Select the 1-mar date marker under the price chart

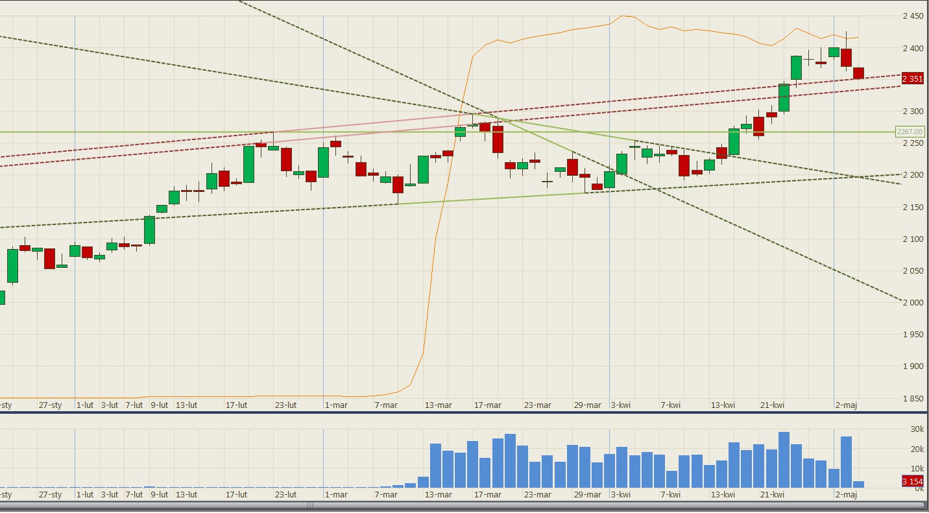(336, 405)
